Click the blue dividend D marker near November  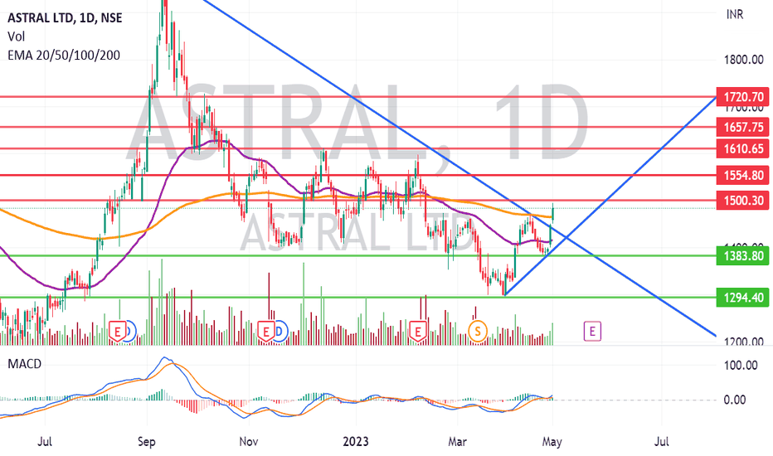click(280, 332)
